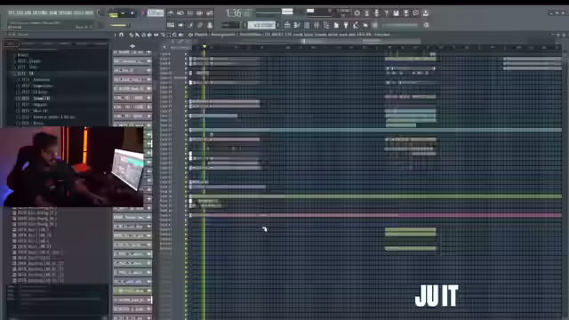Open the pattern selector dropdown

point(261,25)
